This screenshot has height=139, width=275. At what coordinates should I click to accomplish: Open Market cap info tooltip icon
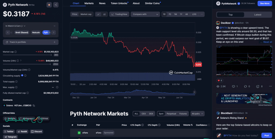point(15,52)
